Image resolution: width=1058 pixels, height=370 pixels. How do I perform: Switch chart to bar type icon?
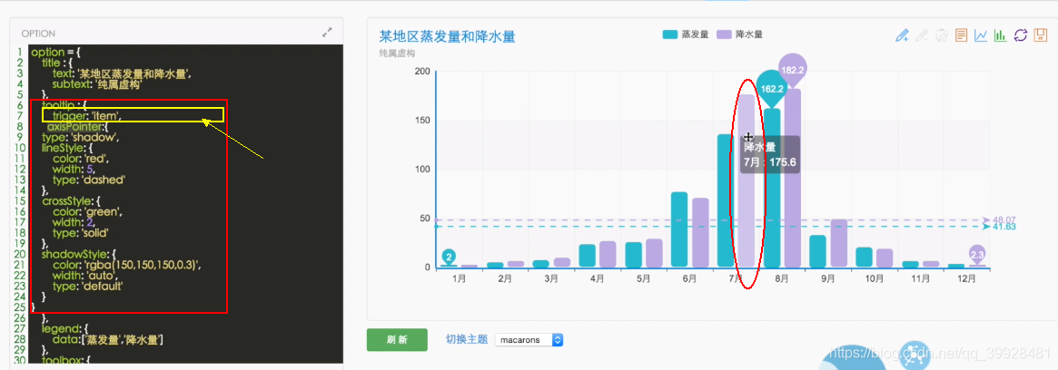(1001, 35)
